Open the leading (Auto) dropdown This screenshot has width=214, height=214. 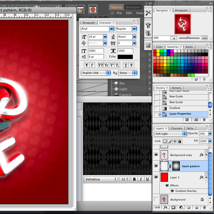pos(134,37)
